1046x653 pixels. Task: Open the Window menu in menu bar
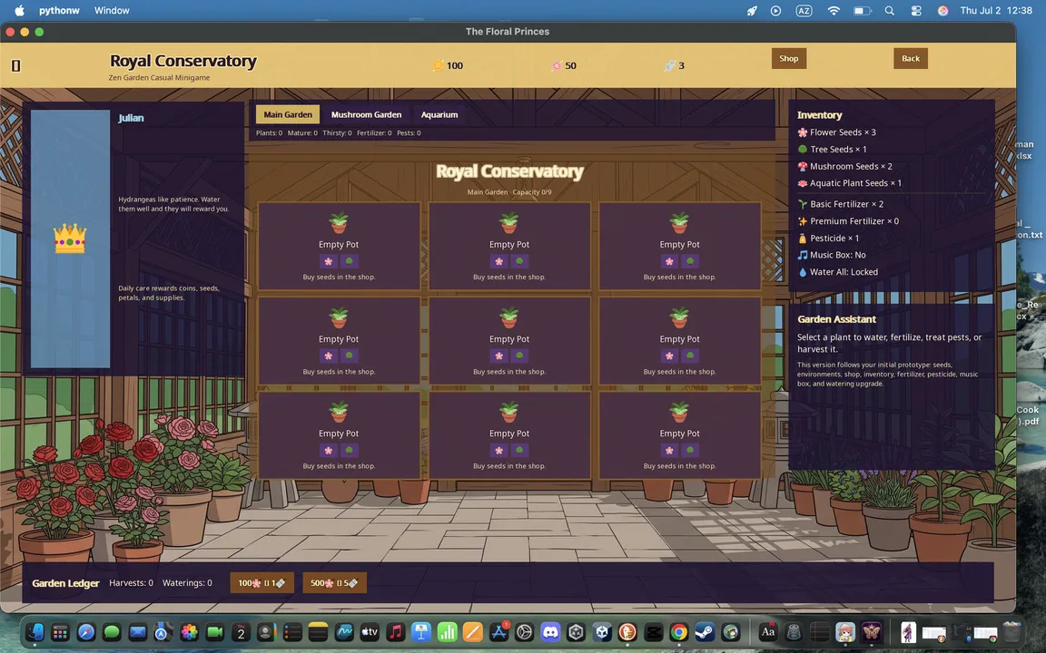(x=112, y=11)
